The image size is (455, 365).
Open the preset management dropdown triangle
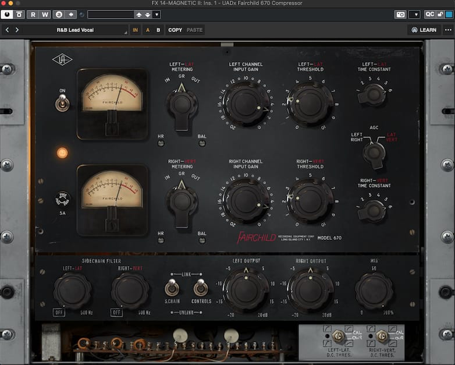click(157, 15)
